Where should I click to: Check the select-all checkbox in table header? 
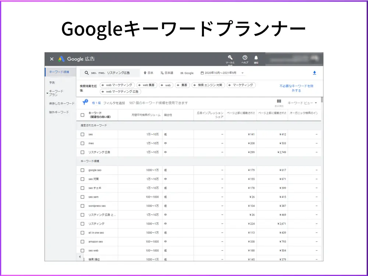[82, 115]
